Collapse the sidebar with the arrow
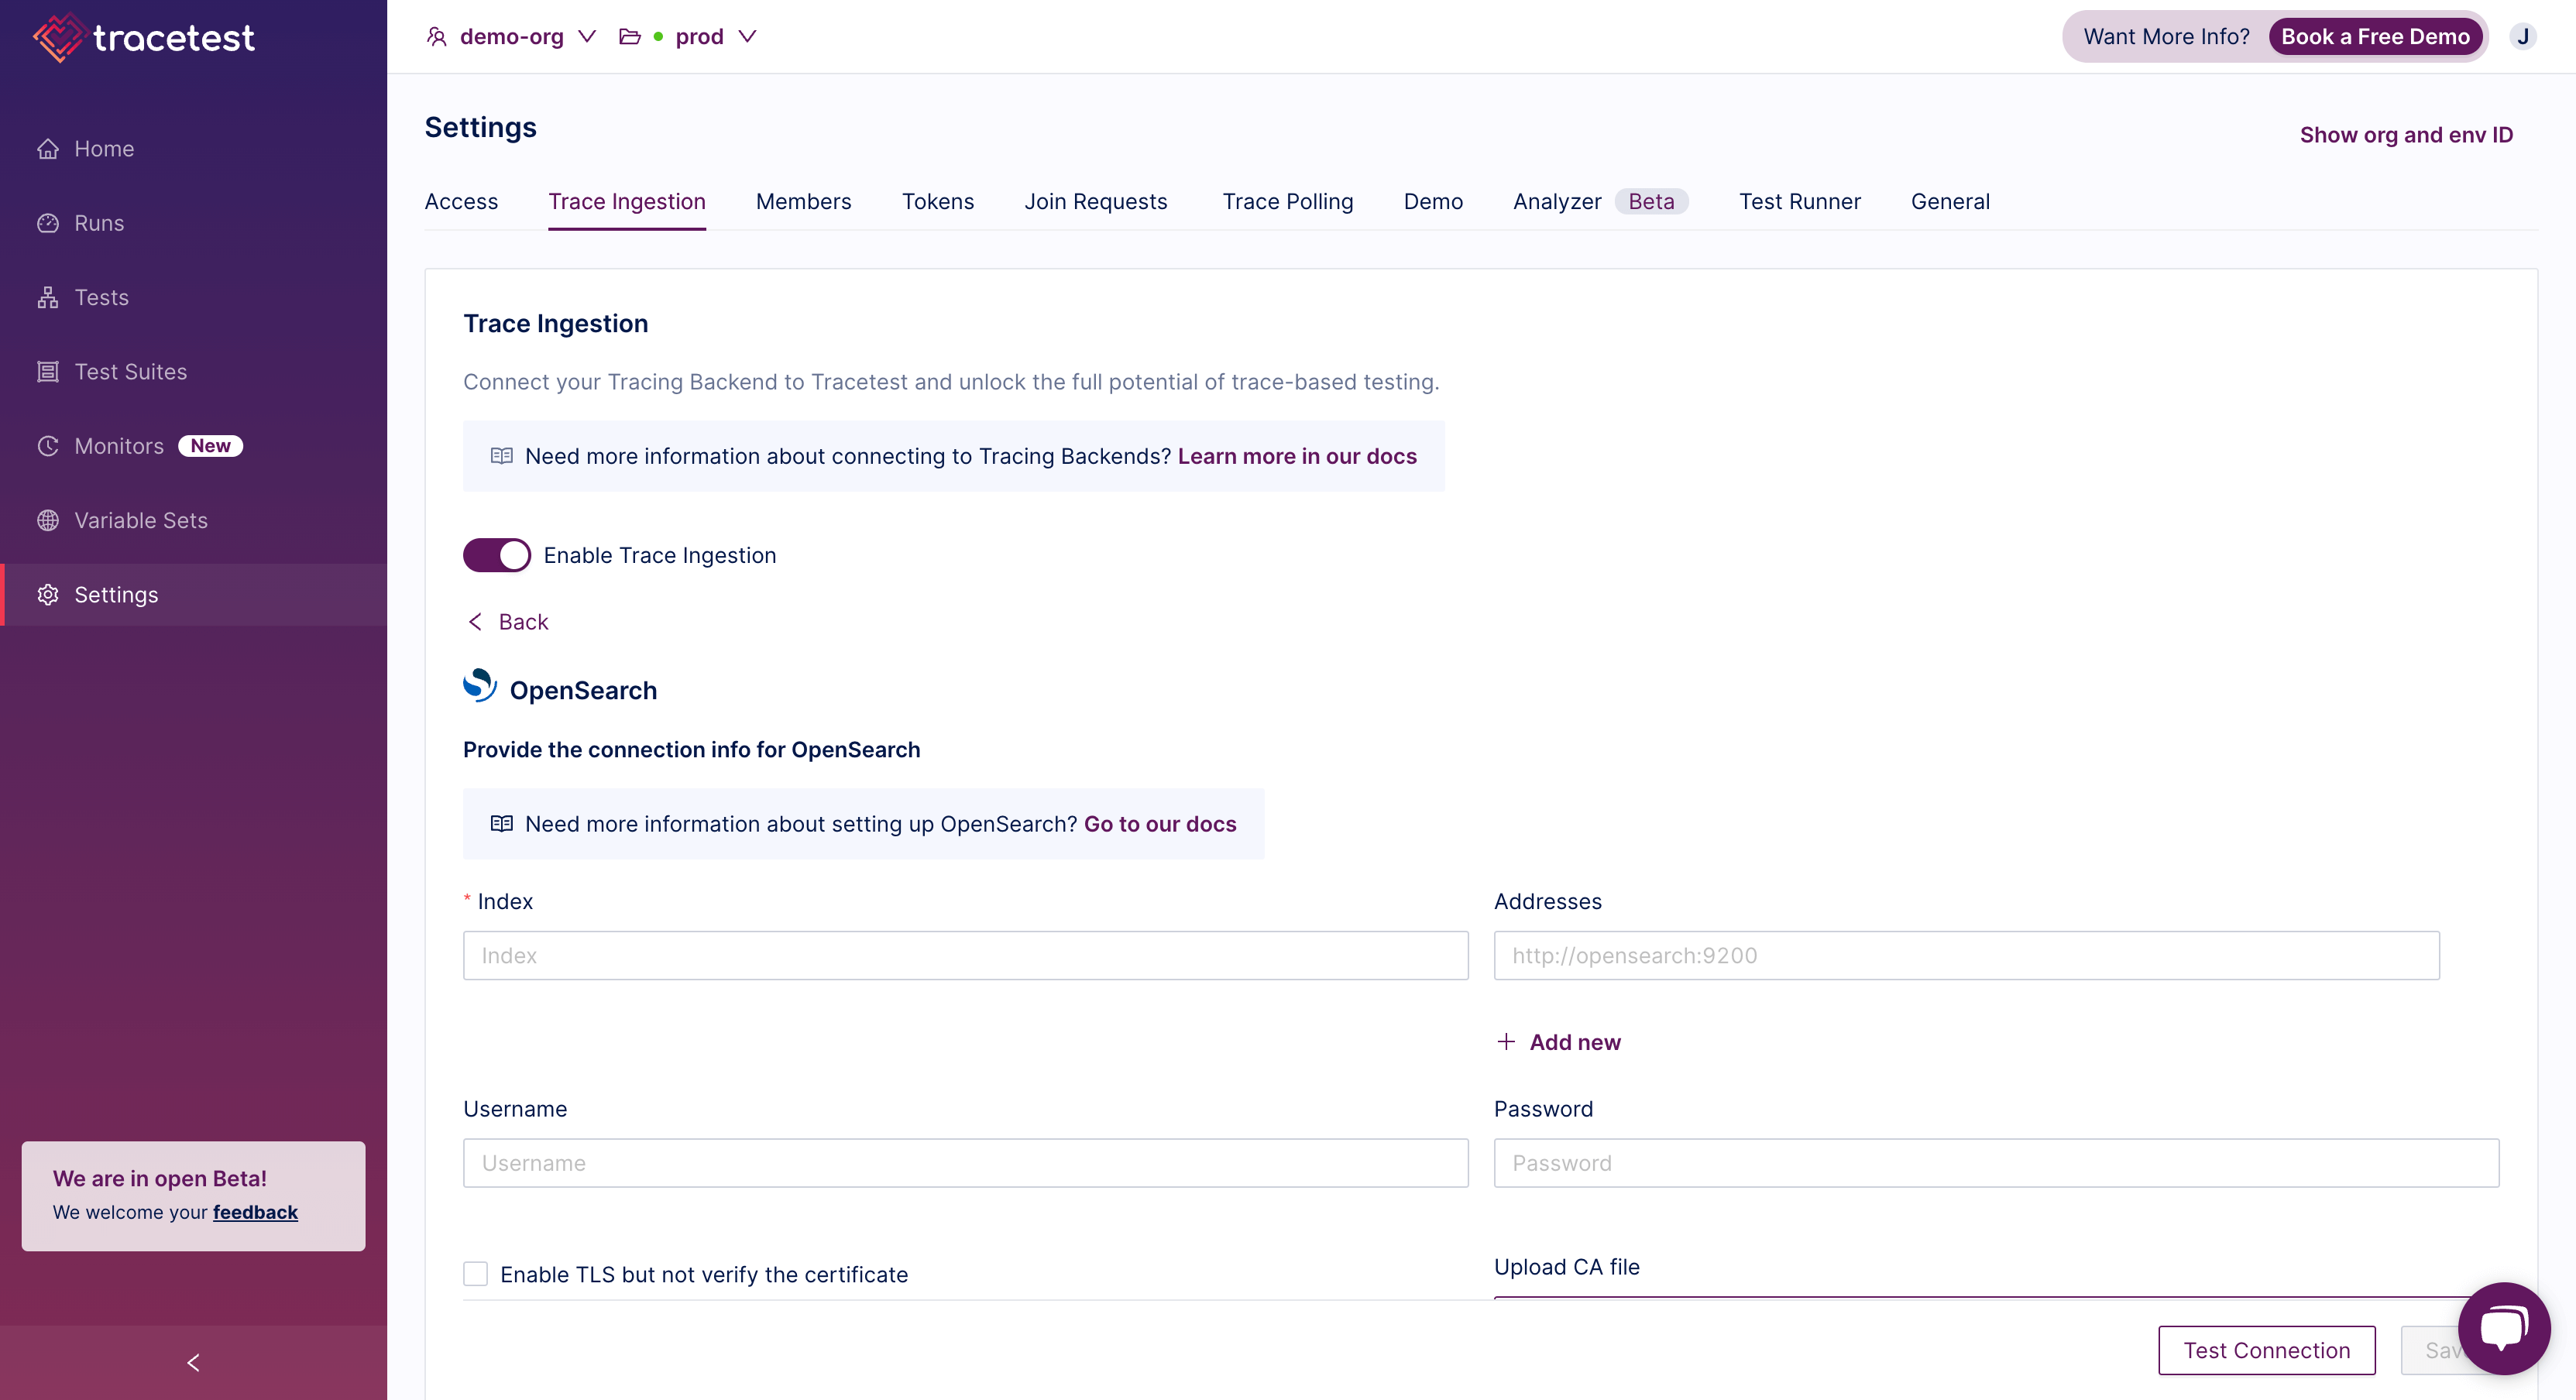This screenshot has width=2576, height=1400. pos(193,1363)
